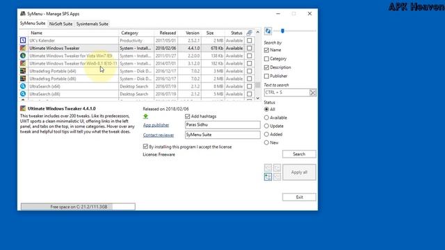The image size is (445, 250).
Task: Switch to the SyMenu Suite tab
Action: [x=33, y=24]
